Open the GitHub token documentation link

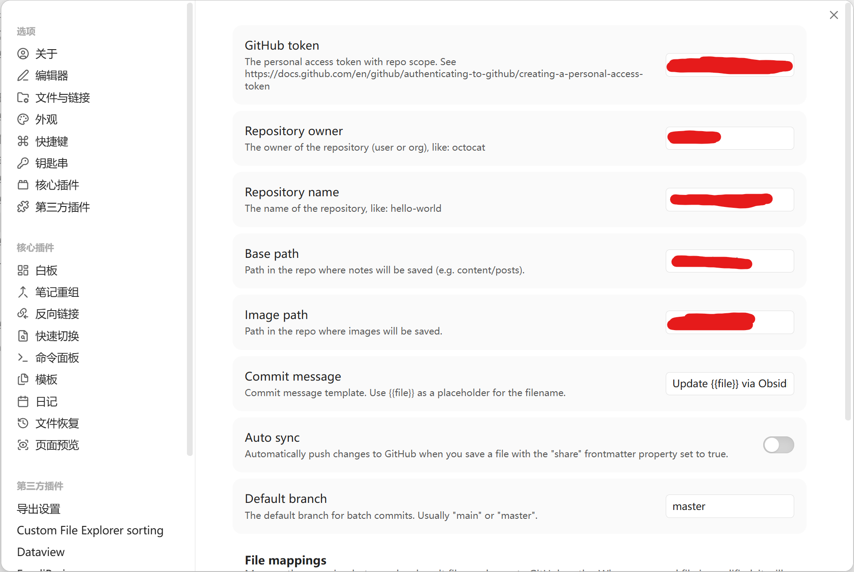[x=444, y=74]
